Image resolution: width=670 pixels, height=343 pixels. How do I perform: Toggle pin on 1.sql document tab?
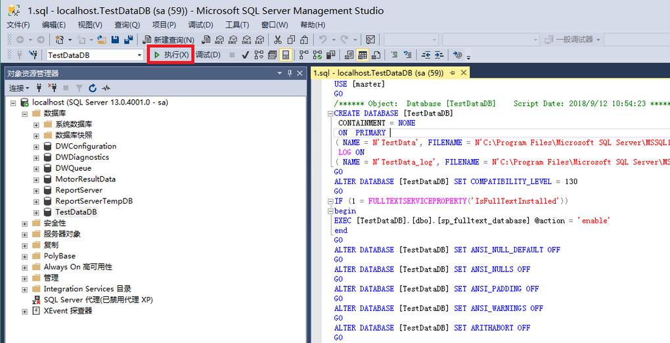coord(453,73)
